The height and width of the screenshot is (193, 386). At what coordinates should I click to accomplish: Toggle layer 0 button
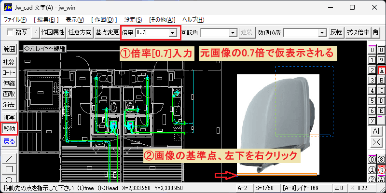372,51
